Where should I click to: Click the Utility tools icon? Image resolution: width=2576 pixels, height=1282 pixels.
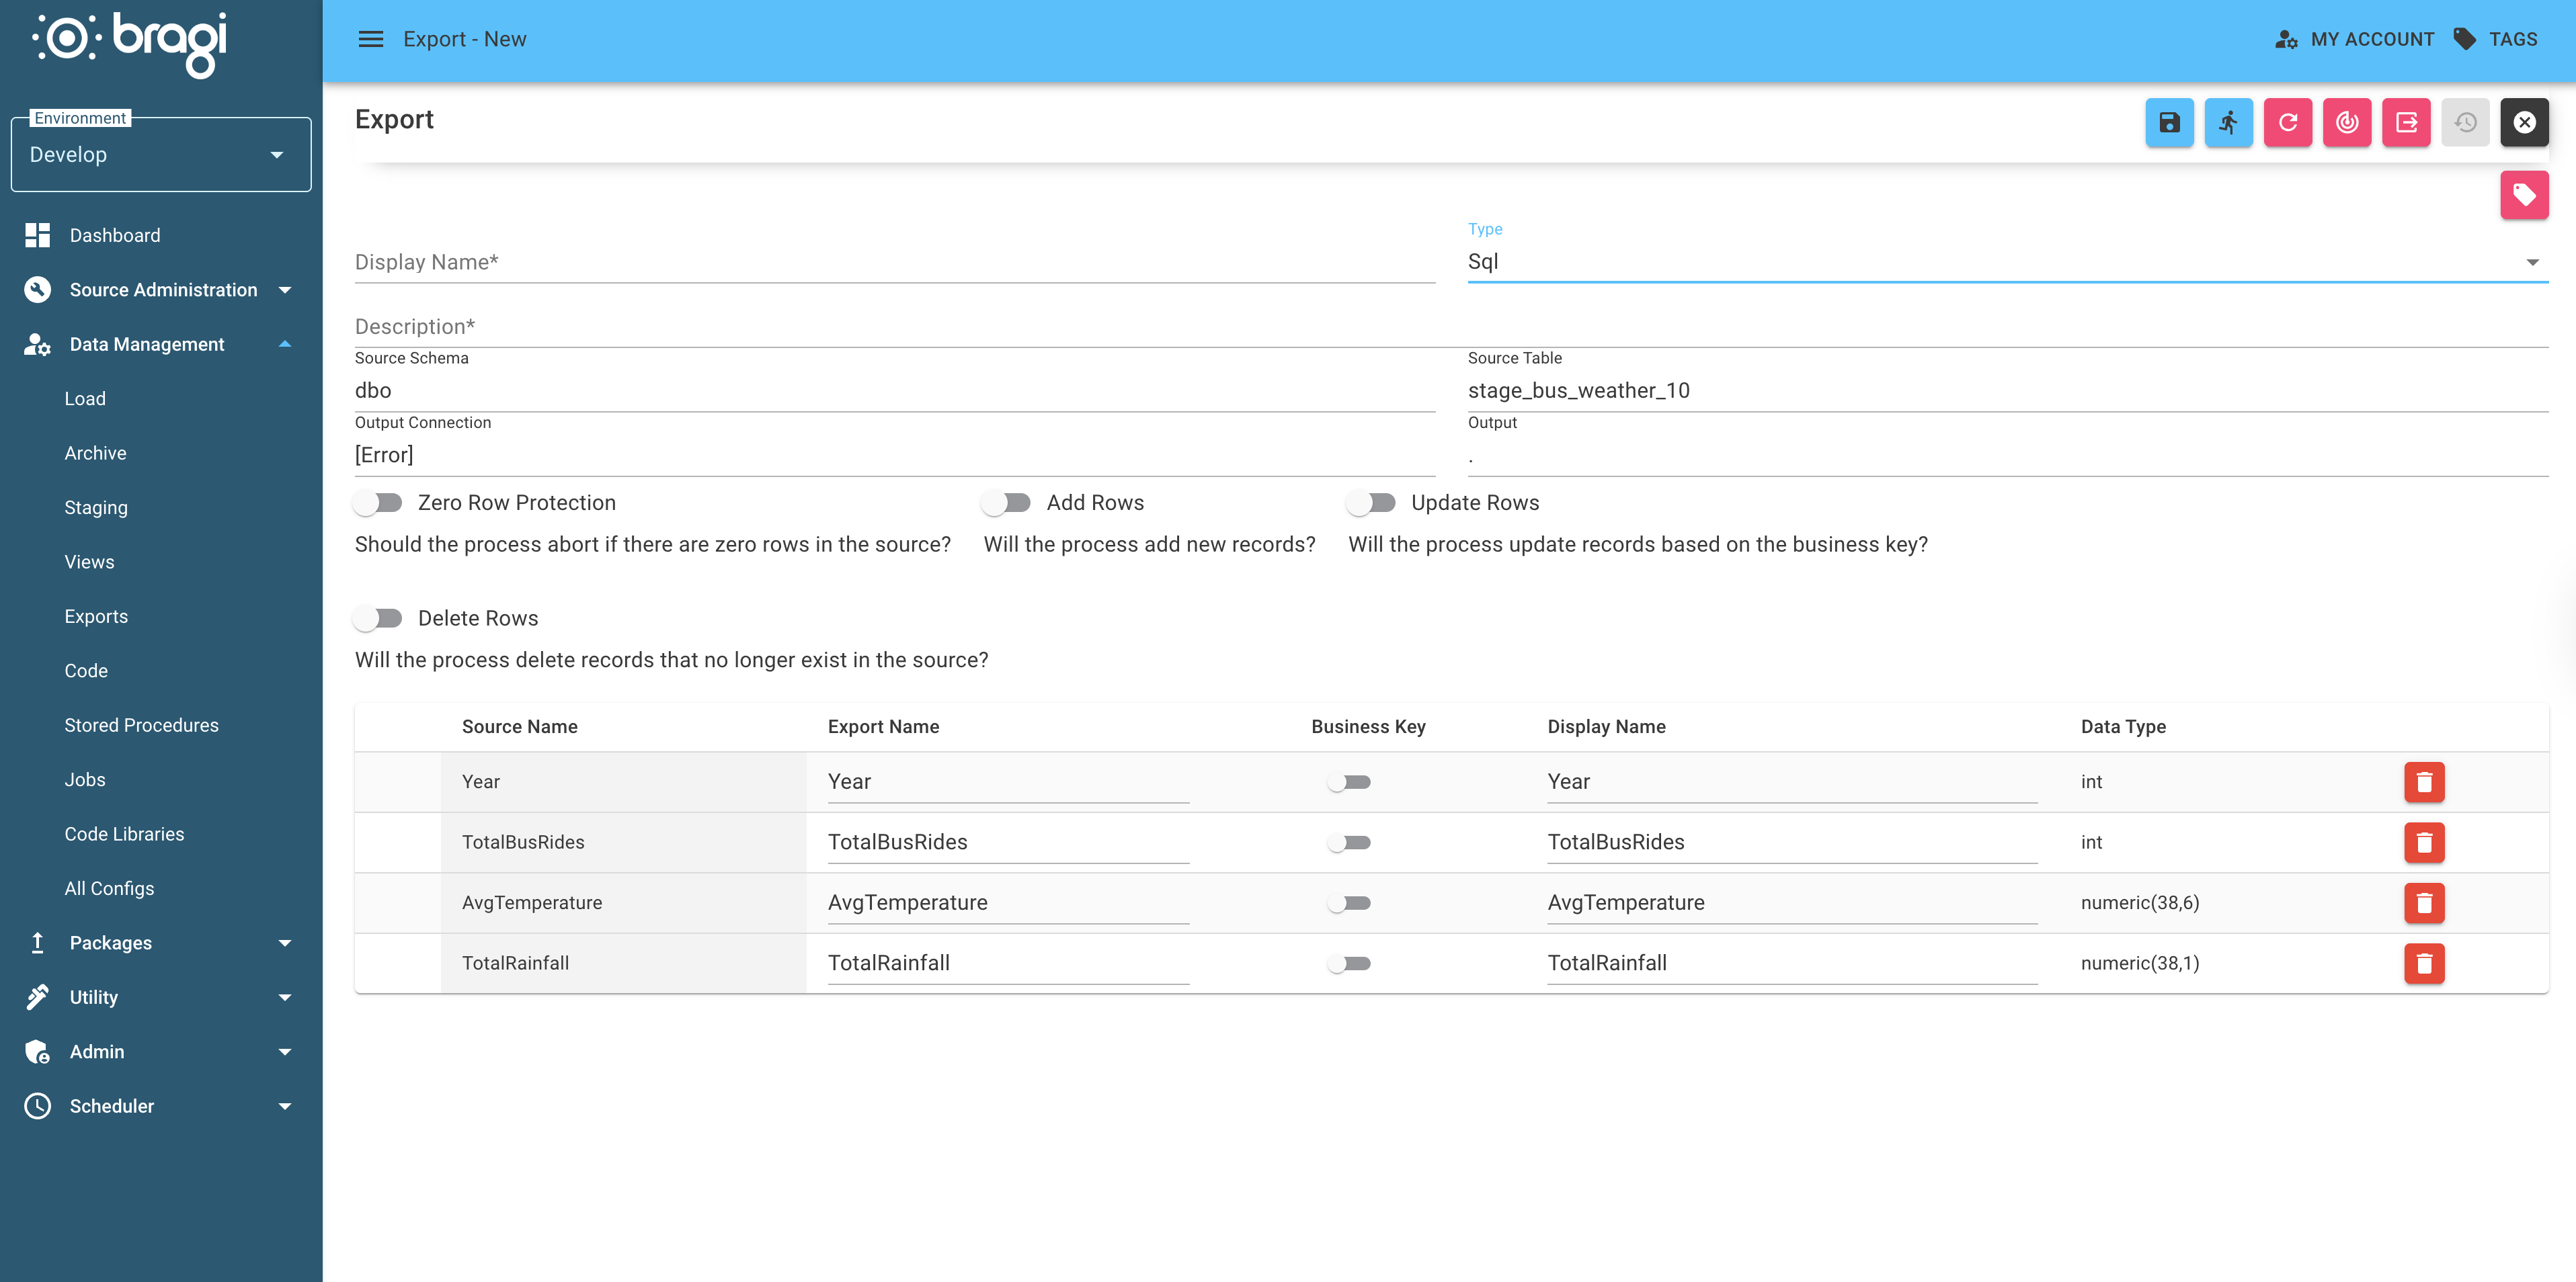pos(37,997)
